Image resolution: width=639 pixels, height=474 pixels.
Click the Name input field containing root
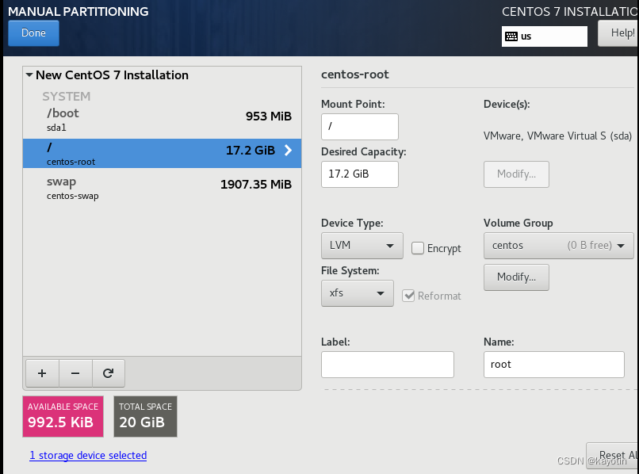pos(554,365)
